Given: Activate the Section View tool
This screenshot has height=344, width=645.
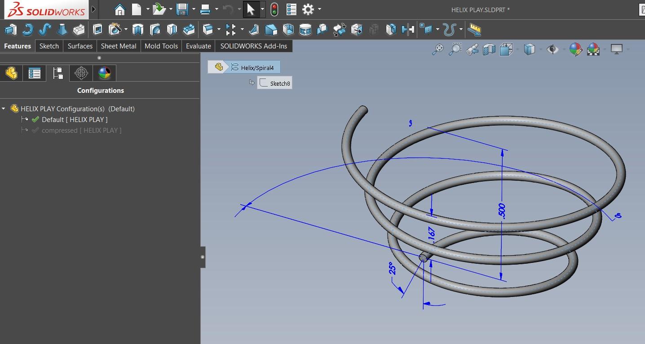Looking at the screenshot, I should click(489, 49).
